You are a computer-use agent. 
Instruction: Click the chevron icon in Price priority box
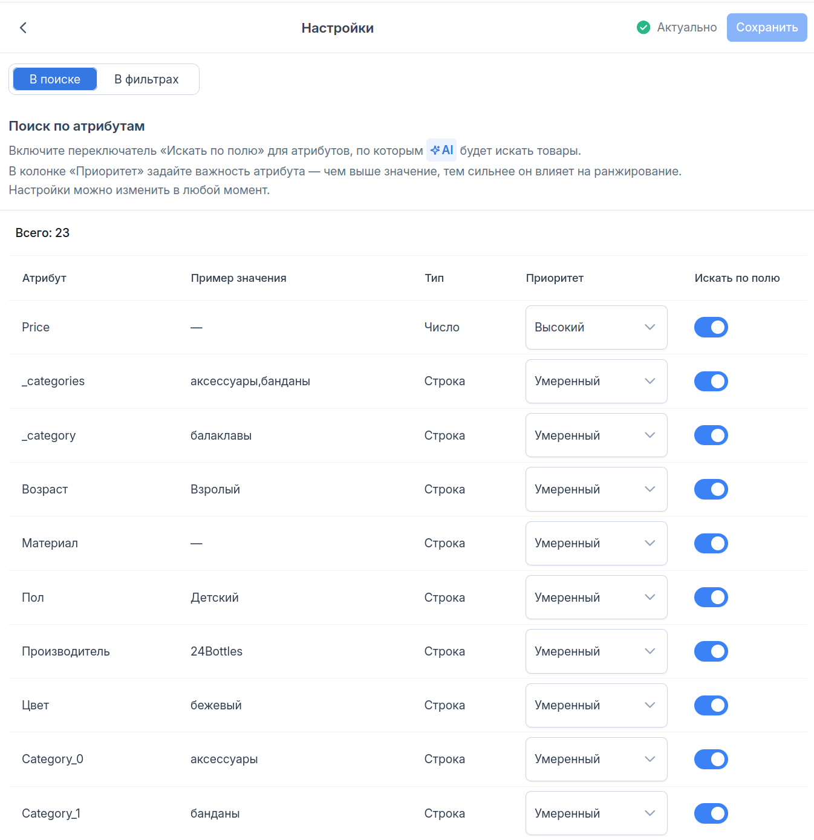[650, 327]
